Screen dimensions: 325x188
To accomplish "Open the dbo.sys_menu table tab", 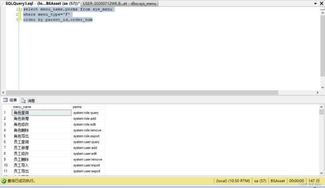I will click(120, 3).
